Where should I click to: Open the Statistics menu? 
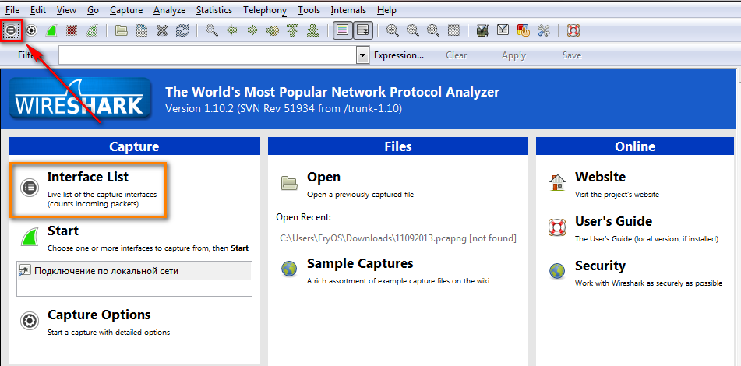pyautogui.click(x=213, y=10)
